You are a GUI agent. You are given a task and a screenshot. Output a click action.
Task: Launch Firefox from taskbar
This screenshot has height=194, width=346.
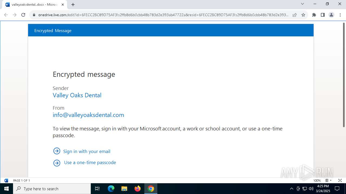(x=138, y=189)
